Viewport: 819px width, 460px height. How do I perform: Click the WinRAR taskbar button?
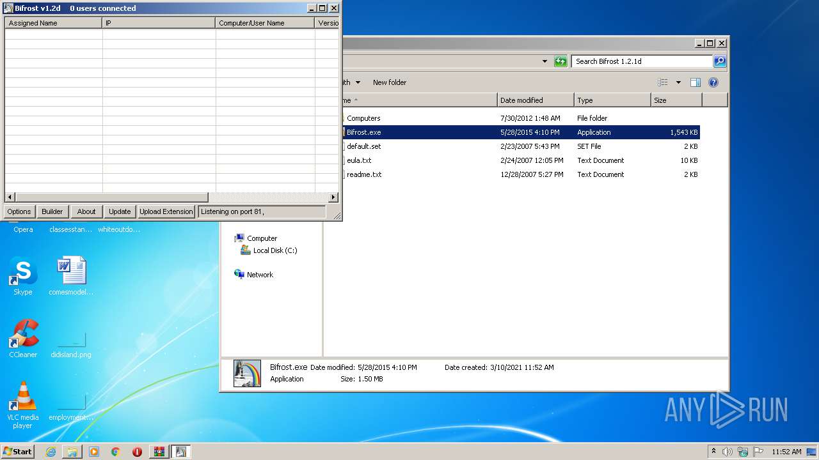(x=159, y=452)
